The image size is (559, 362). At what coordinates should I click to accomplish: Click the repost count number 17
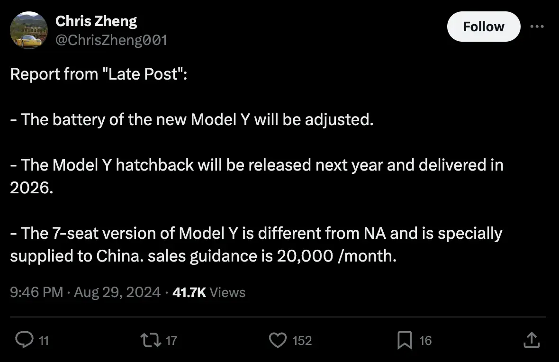click(171, 341)
